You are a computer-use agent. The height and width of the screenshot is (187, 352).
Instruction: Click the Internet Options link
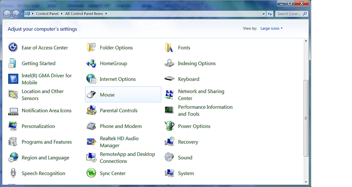coord(118,79)
